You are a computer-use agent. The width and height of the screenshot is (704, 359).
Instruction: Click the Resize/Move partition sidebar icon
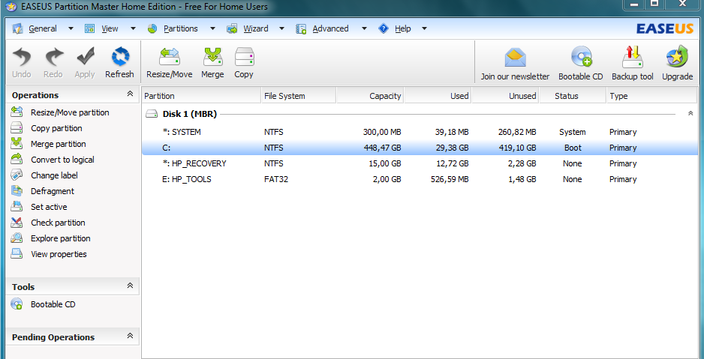coord(17,112)
